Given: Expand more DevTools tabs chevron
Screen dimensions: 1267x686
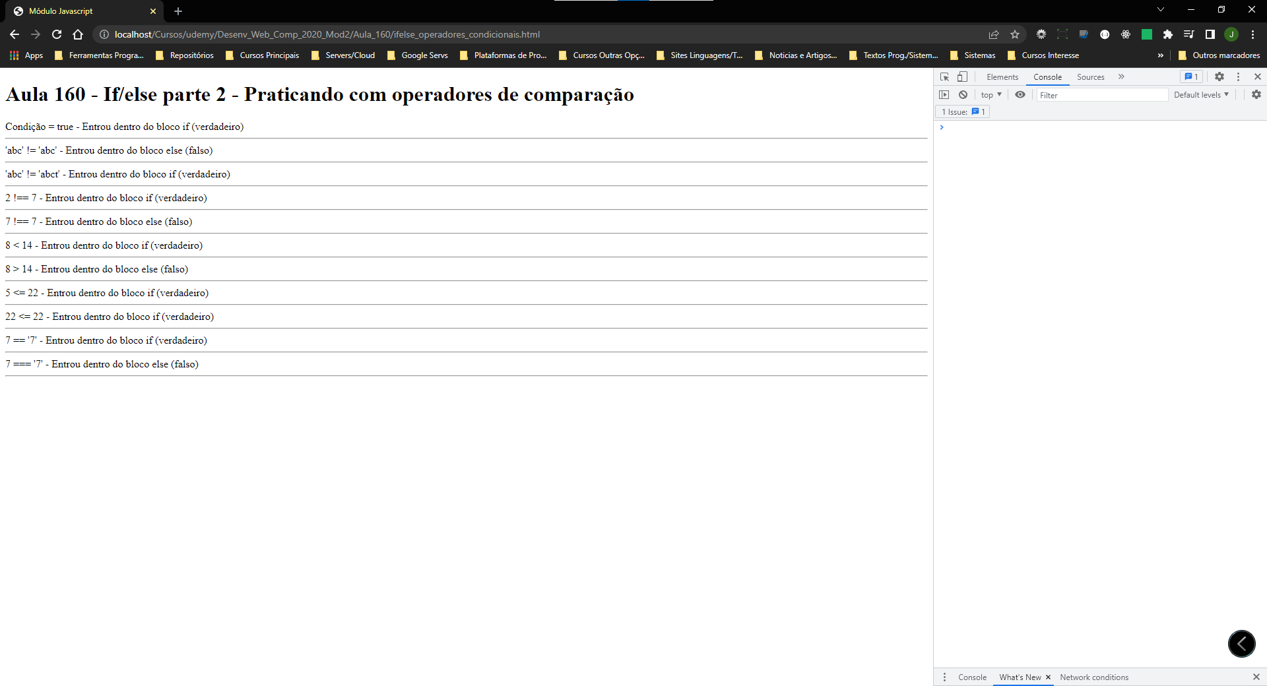Looking at the screenshot, I should [1121, 77].
